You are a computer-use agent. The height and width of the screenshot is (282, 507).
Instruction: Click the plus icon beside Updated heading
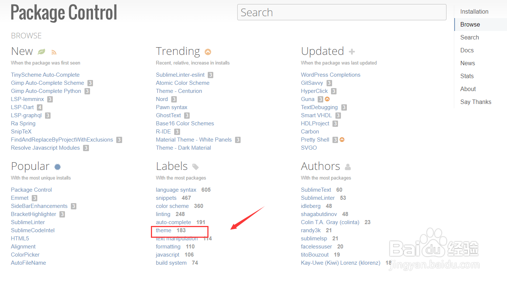point(352,52)
